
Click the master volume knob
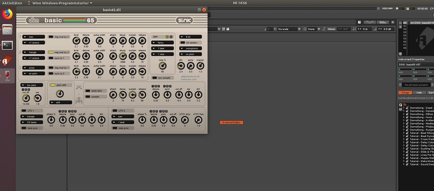(x=200, y=66)
